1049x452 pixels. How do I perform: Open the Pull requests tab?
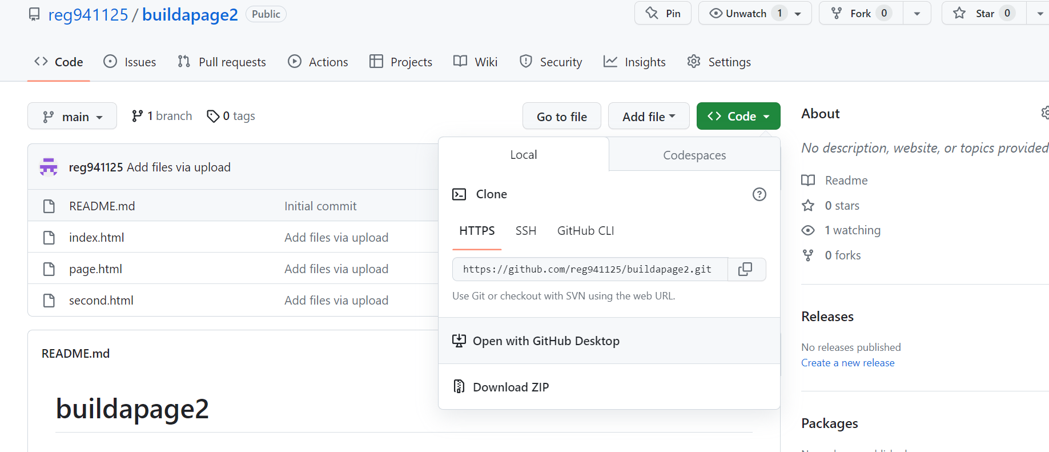222,62
